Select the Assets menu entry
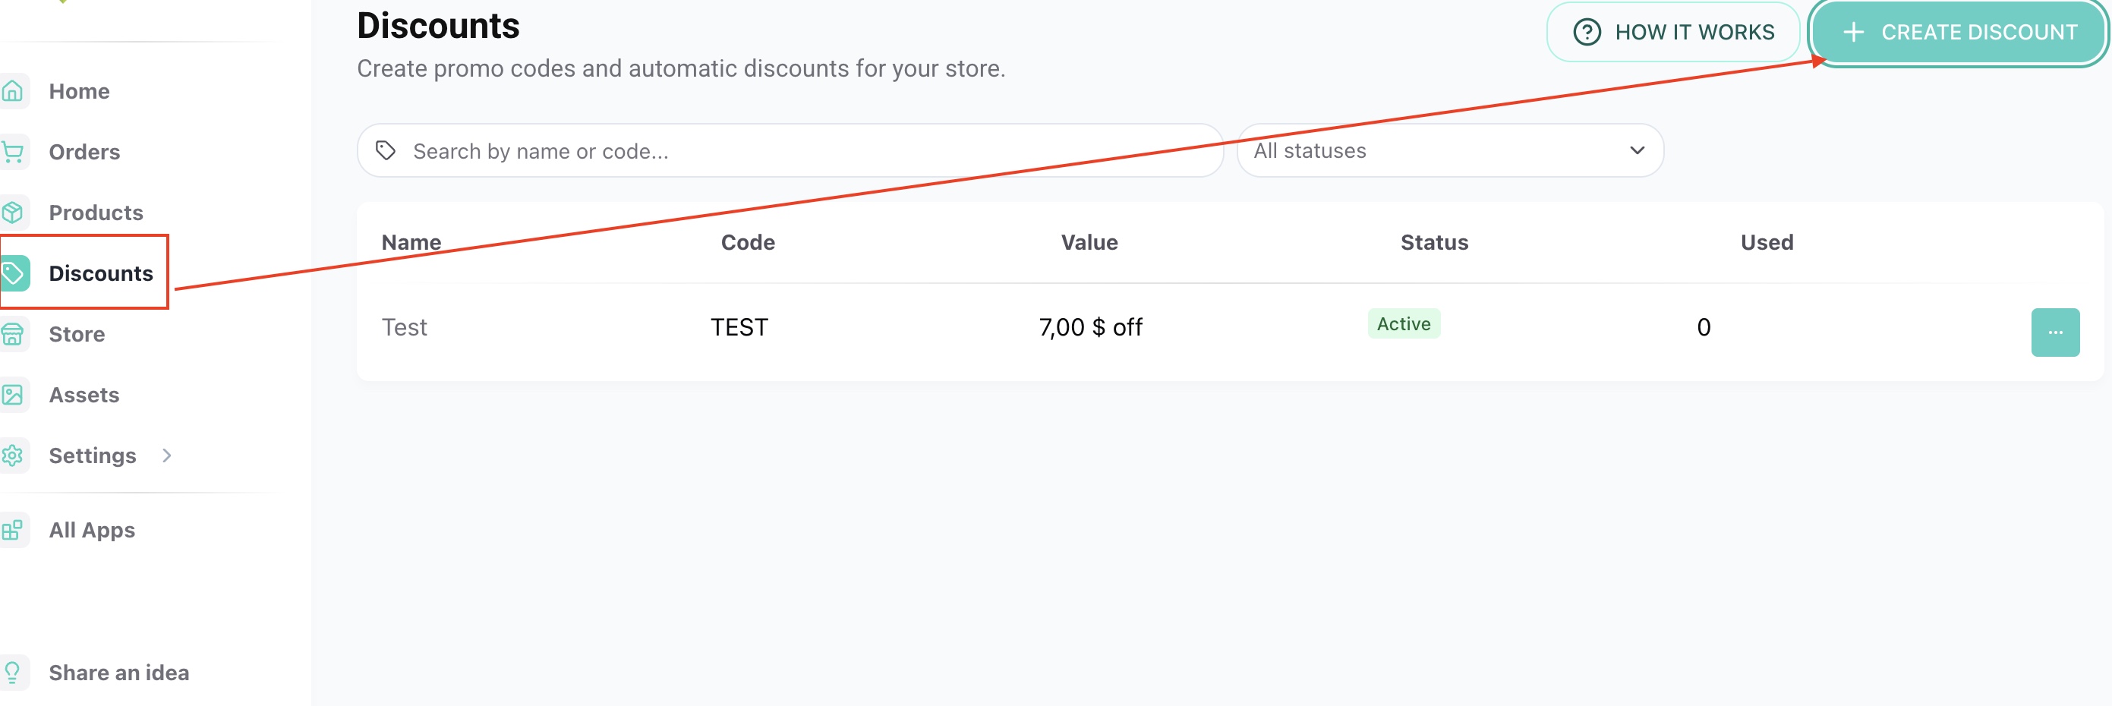This screenshot has height=706, width=2112. point(84,395)
